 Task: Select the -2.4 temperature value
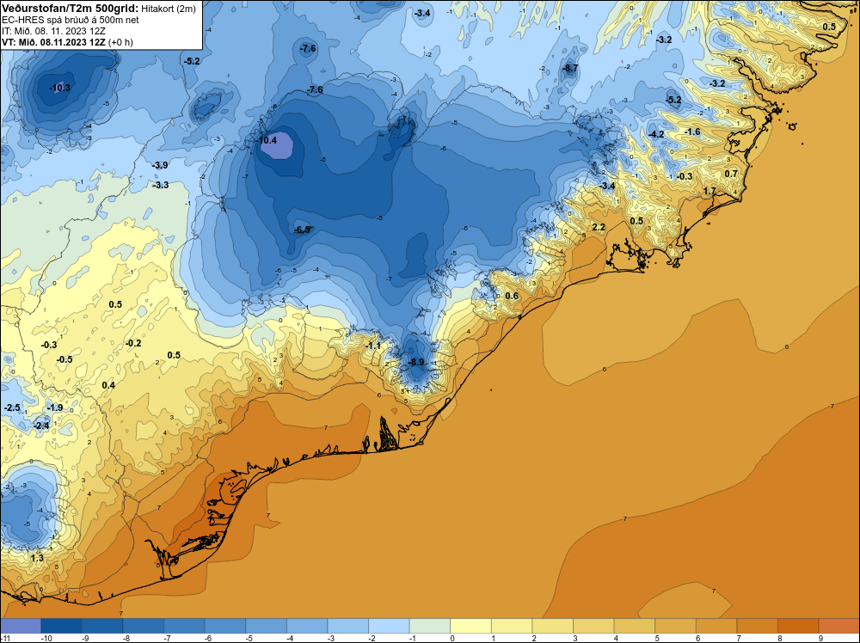click(40, 426)
